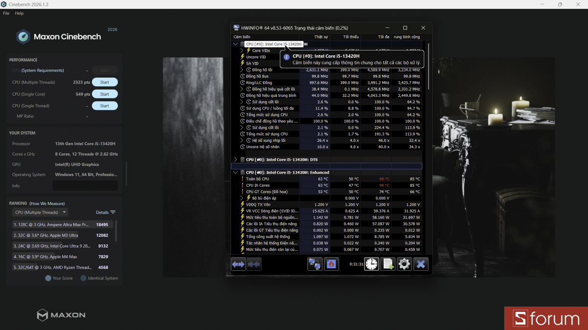
Task: Select ranking entry 32C/64T AMD Ryzen Threadripper
Action: [62, 267]
